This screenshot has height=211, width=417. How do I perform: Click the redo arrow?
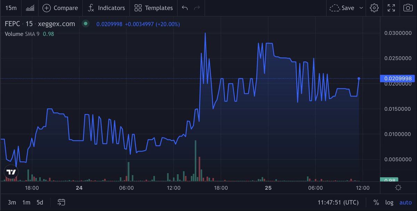point(197,8)
